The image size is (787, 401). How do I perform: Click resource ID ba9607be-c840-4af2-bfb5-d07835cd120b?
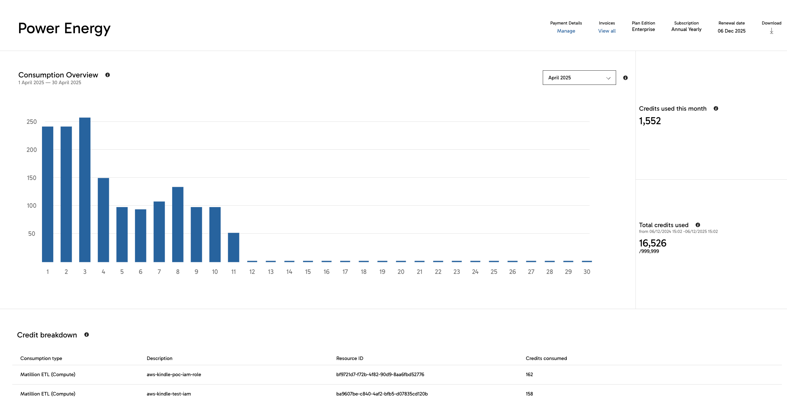pyautogui.click(x=382, y=394)
